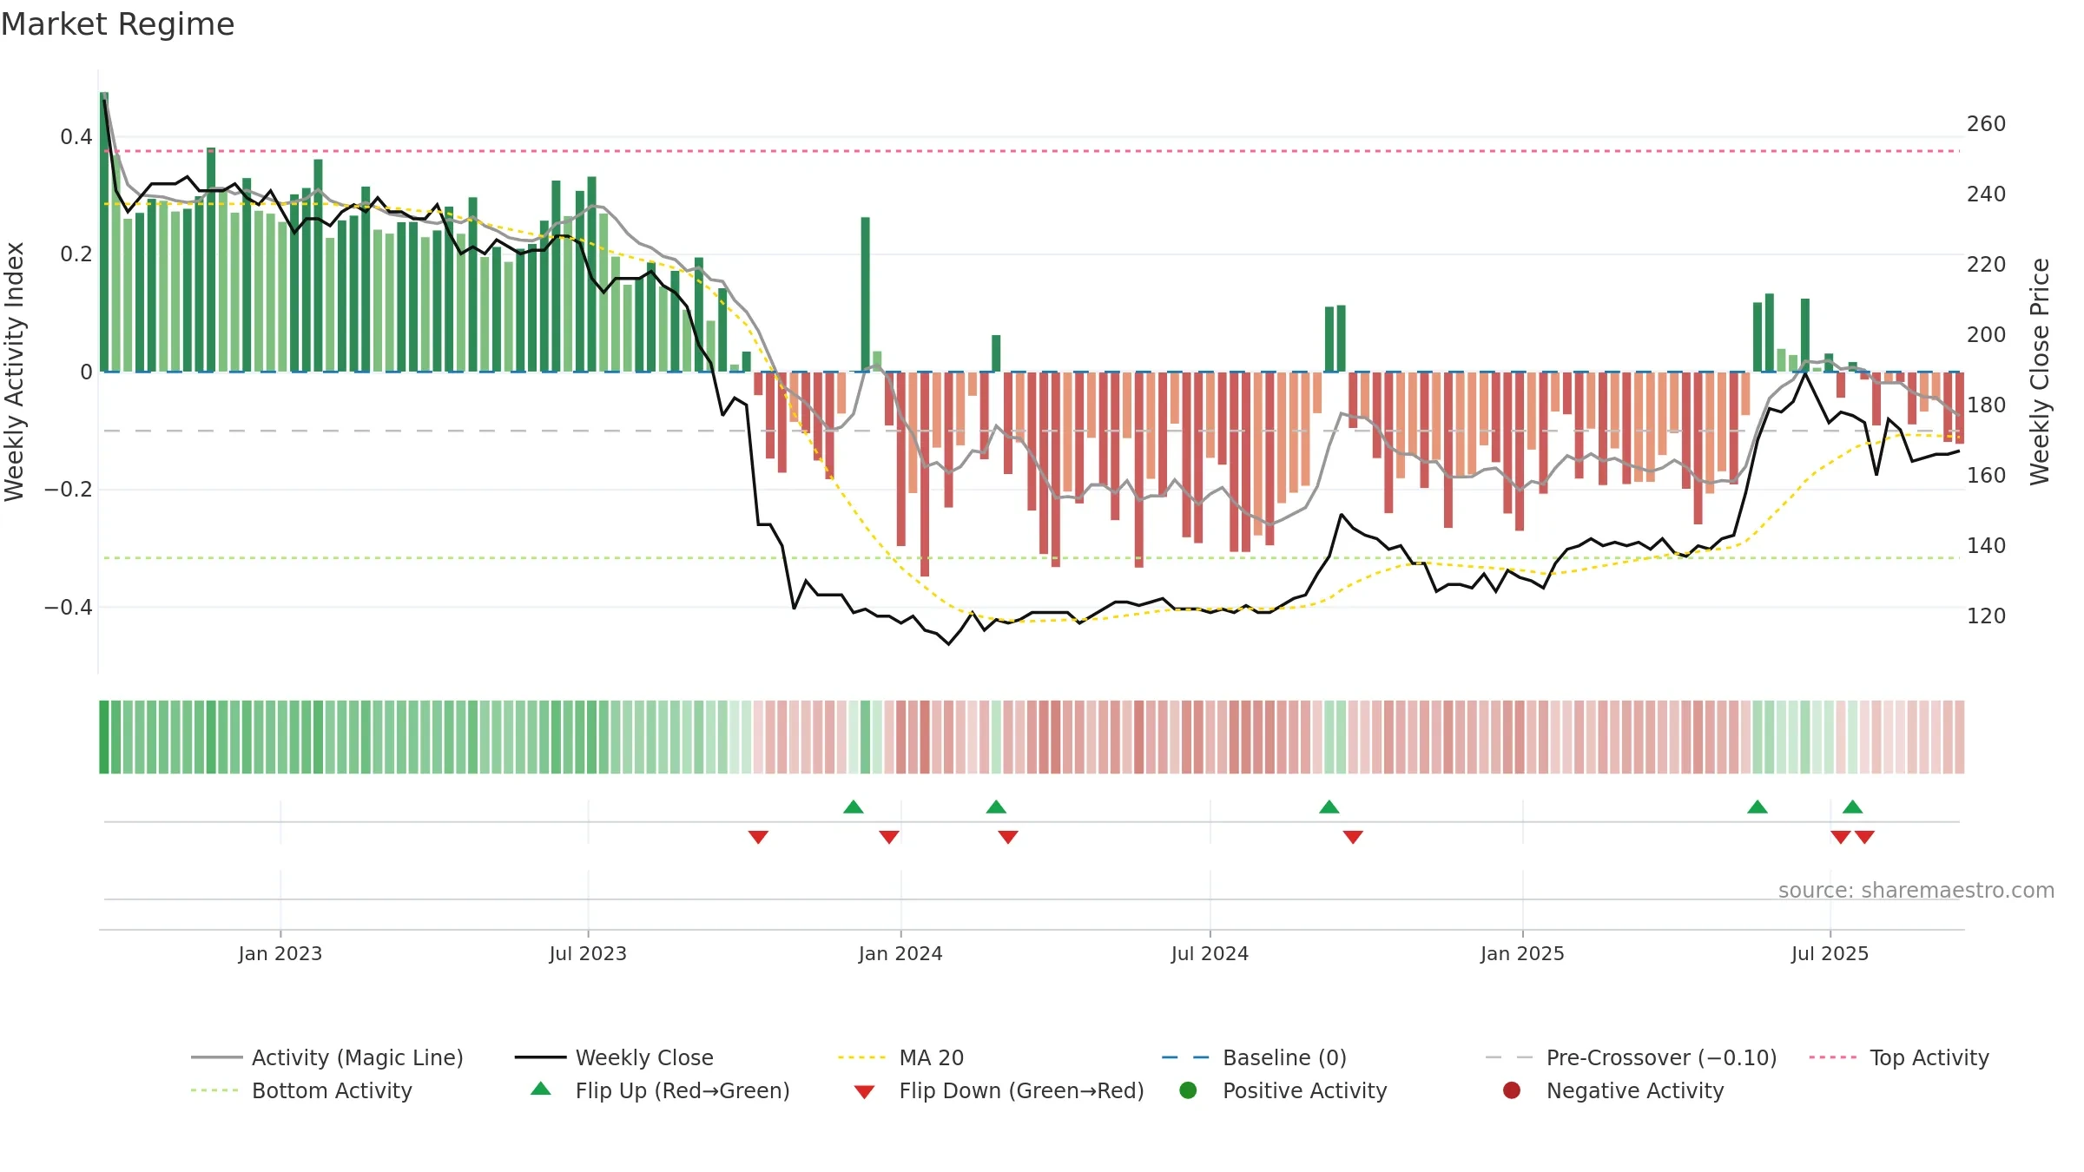
Task: Click the Jan 2025 x-axis label
Action: (x=1522, y=953)
